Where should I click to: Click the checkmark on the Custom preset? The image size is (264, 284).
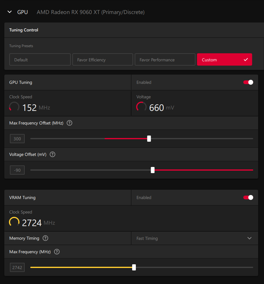246,59
